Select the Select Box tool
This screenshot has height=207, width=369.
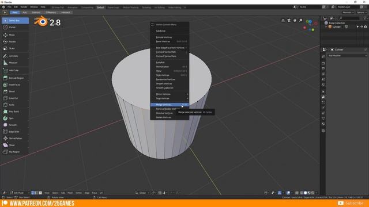[x=16, y=21]
